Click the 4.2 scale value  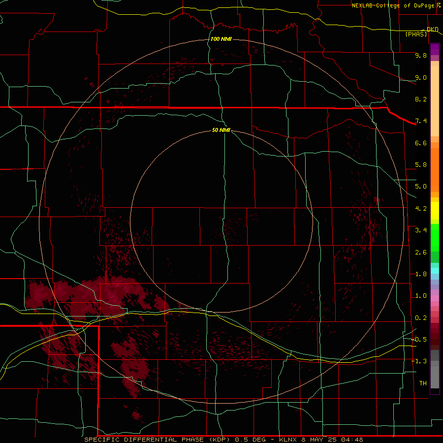[x=421, y=209]
